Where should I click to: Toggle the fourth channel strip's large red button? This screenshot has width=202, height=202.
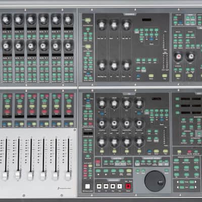pos(44,112)
